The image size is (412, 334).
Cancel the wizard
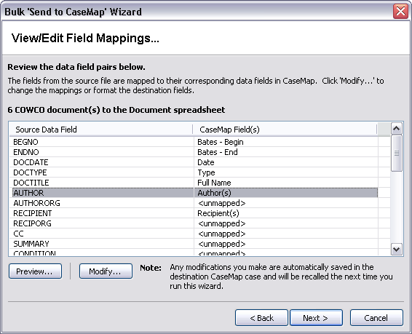376,318
